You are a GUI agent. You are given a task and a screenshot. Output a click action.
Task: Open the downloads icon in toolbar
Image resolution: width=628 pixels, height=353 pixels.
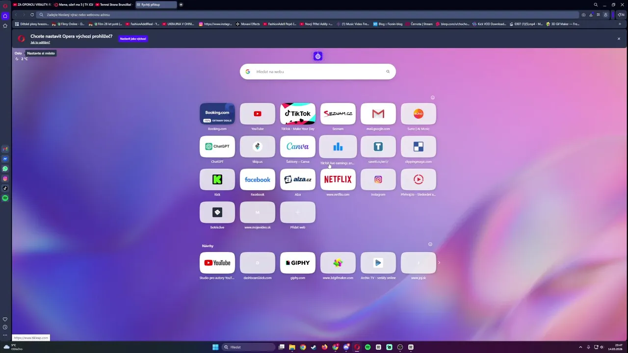[591, 15]
